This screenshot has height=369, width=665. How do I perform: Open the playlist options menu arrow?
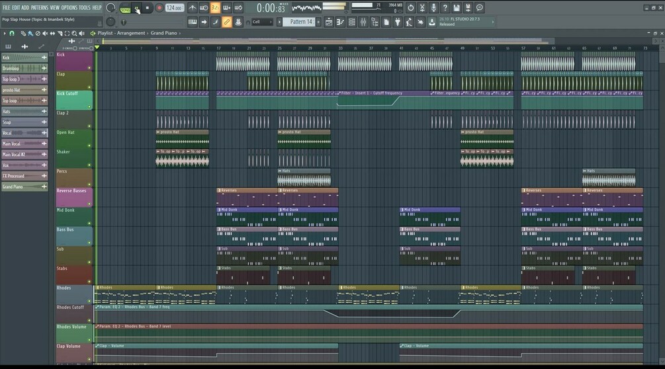click(x=5, y=33)
